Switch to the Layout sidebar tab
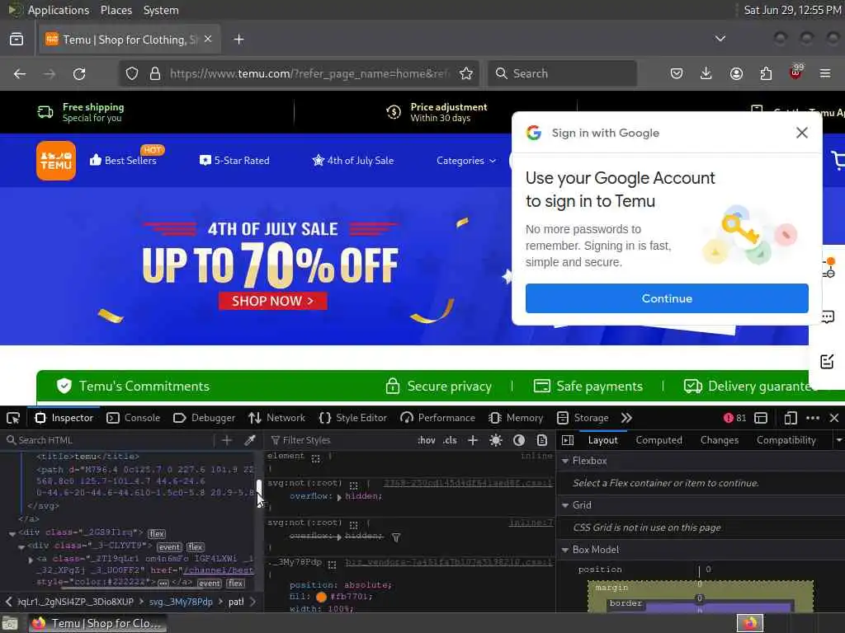 (x=602, y=440)
